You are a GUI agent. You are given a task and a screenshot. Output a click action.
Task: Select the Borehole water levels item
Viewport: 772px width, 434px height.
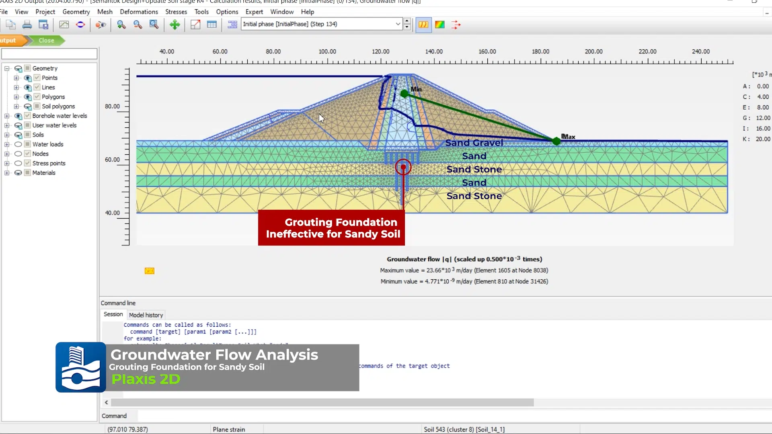click(x=60, y=116)
